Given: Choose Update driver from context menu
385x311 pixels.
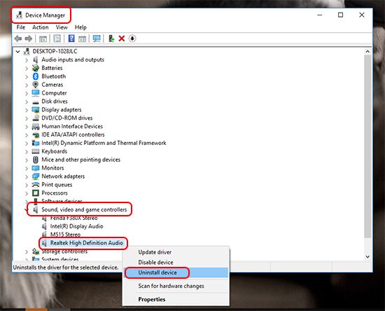Looking at the screenshot, I should (x=155, y=252).
